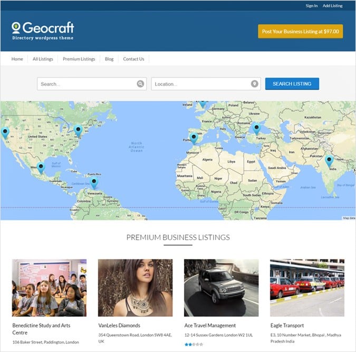Click the star rating under Ace Travel Management
Viewport: 356px width, 352px height.
coord(194,345)
